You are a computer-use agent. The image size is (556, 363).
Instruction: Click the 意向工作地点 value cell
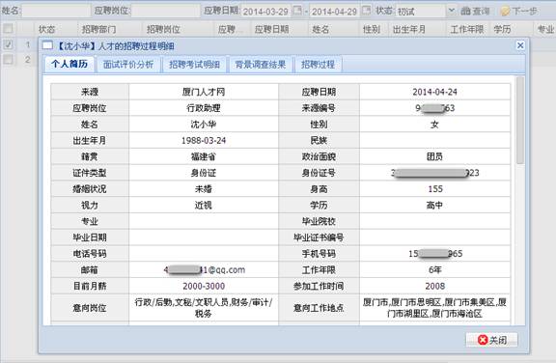point(434,308)
